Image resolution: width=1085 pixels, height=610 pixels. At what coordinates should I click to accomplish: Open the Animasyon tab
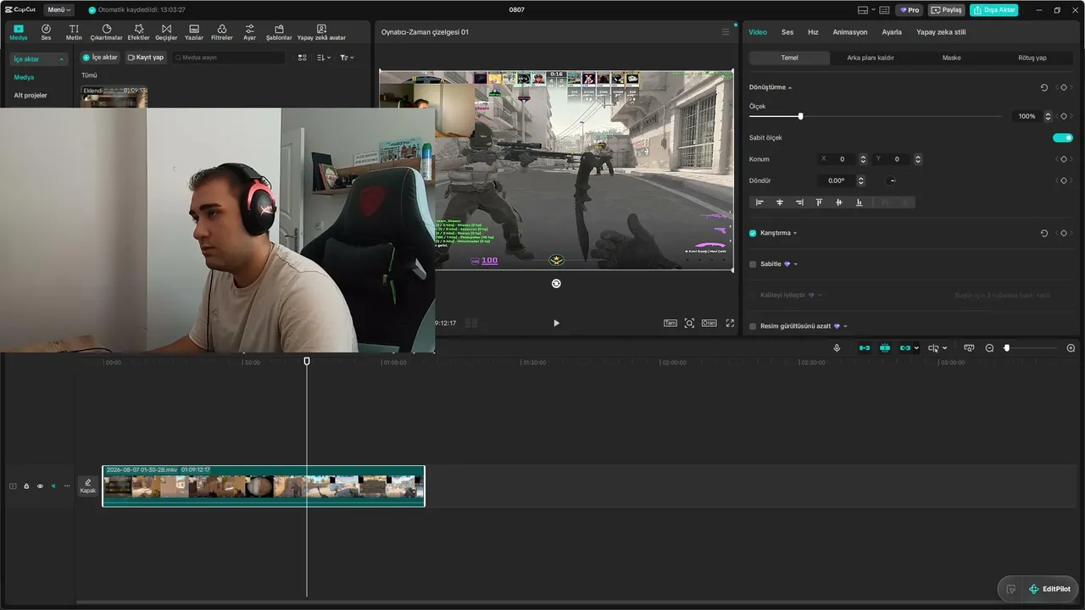coord(850,32)
